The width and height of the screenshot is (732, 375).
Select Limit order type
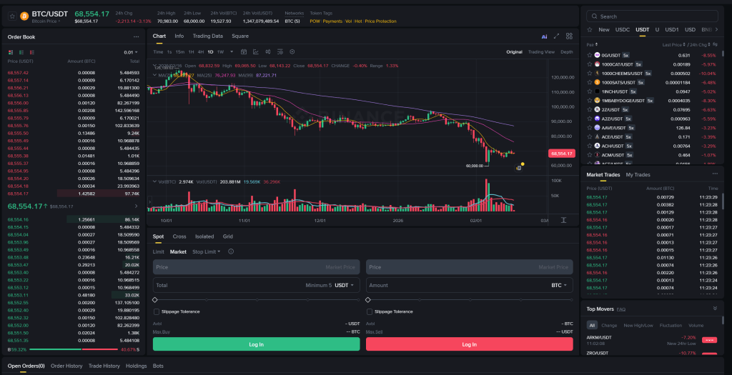tap(158, 252)
